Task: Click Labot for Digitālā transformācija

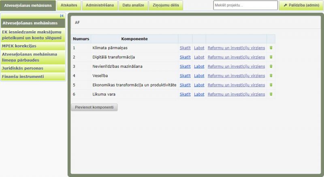Action: [199, 57]
